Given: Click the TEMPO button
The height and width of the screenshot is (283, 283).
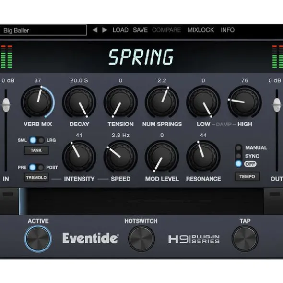Looking at the screenshot, I should coord(247,176).
